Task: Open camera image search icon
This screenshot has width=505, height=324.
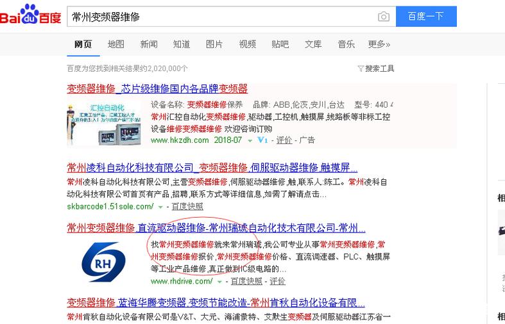Action: pos(383,17)
